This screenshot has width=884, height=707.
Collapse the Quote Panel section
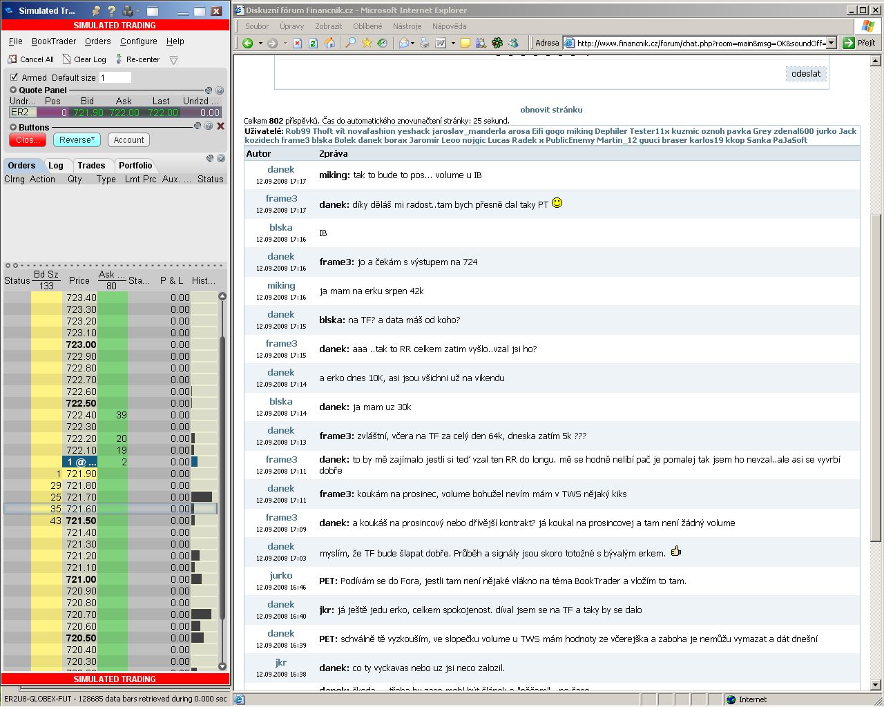pos(13,90)
